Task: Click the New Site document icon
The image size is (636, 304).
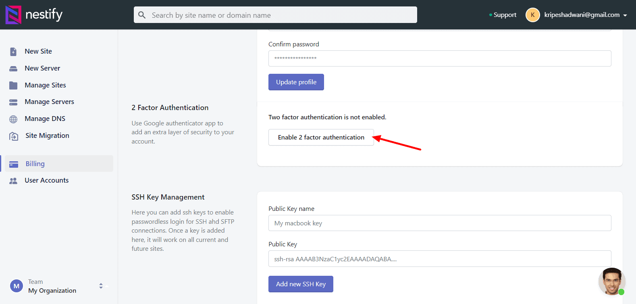Action: 13,52
